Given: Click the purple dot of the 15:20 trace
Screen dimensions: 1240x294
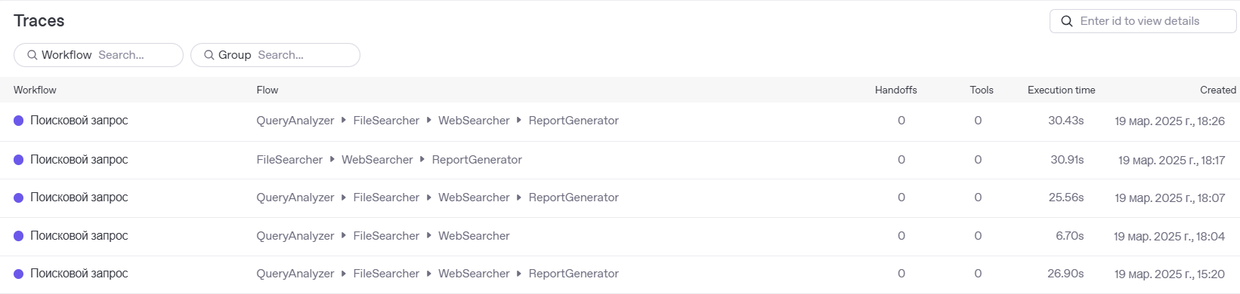Looking at the screenshot, I should [x=19, y=274].
